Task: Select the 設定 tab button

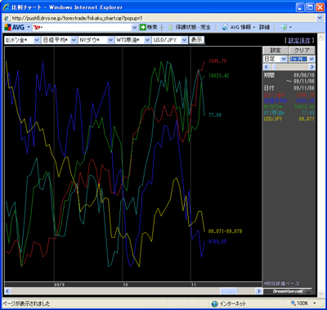Action: (275, 51)
